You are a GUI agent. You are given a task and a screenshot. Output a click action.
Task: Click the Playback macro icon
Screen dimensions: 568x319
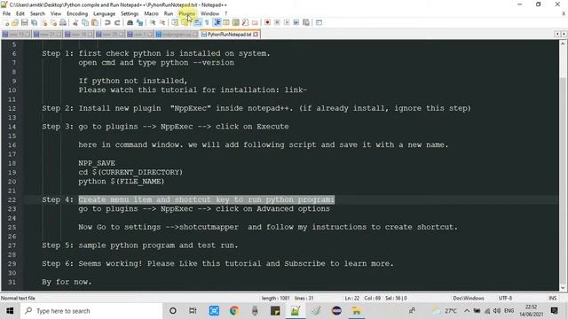(287, 22)
